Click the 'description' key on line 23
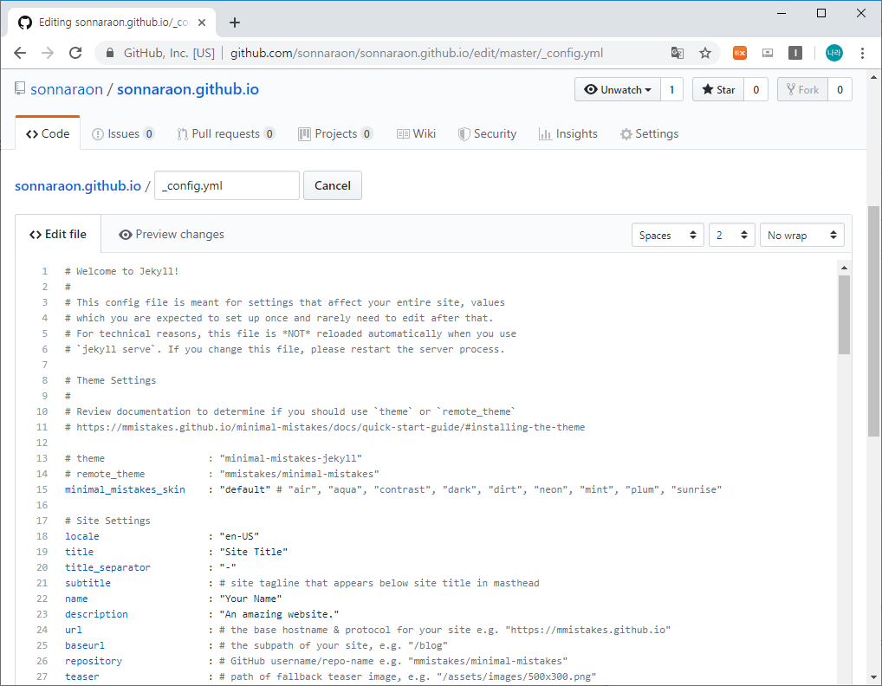This screenshot has width=882, height=686. pos(96,614)
